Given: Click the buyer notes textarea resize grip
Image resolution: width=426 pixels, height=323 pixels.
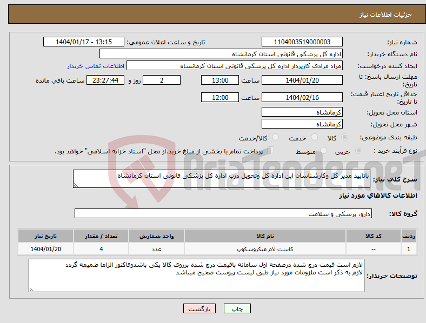Looking at the screenshot, I should [x=31, y=290].
